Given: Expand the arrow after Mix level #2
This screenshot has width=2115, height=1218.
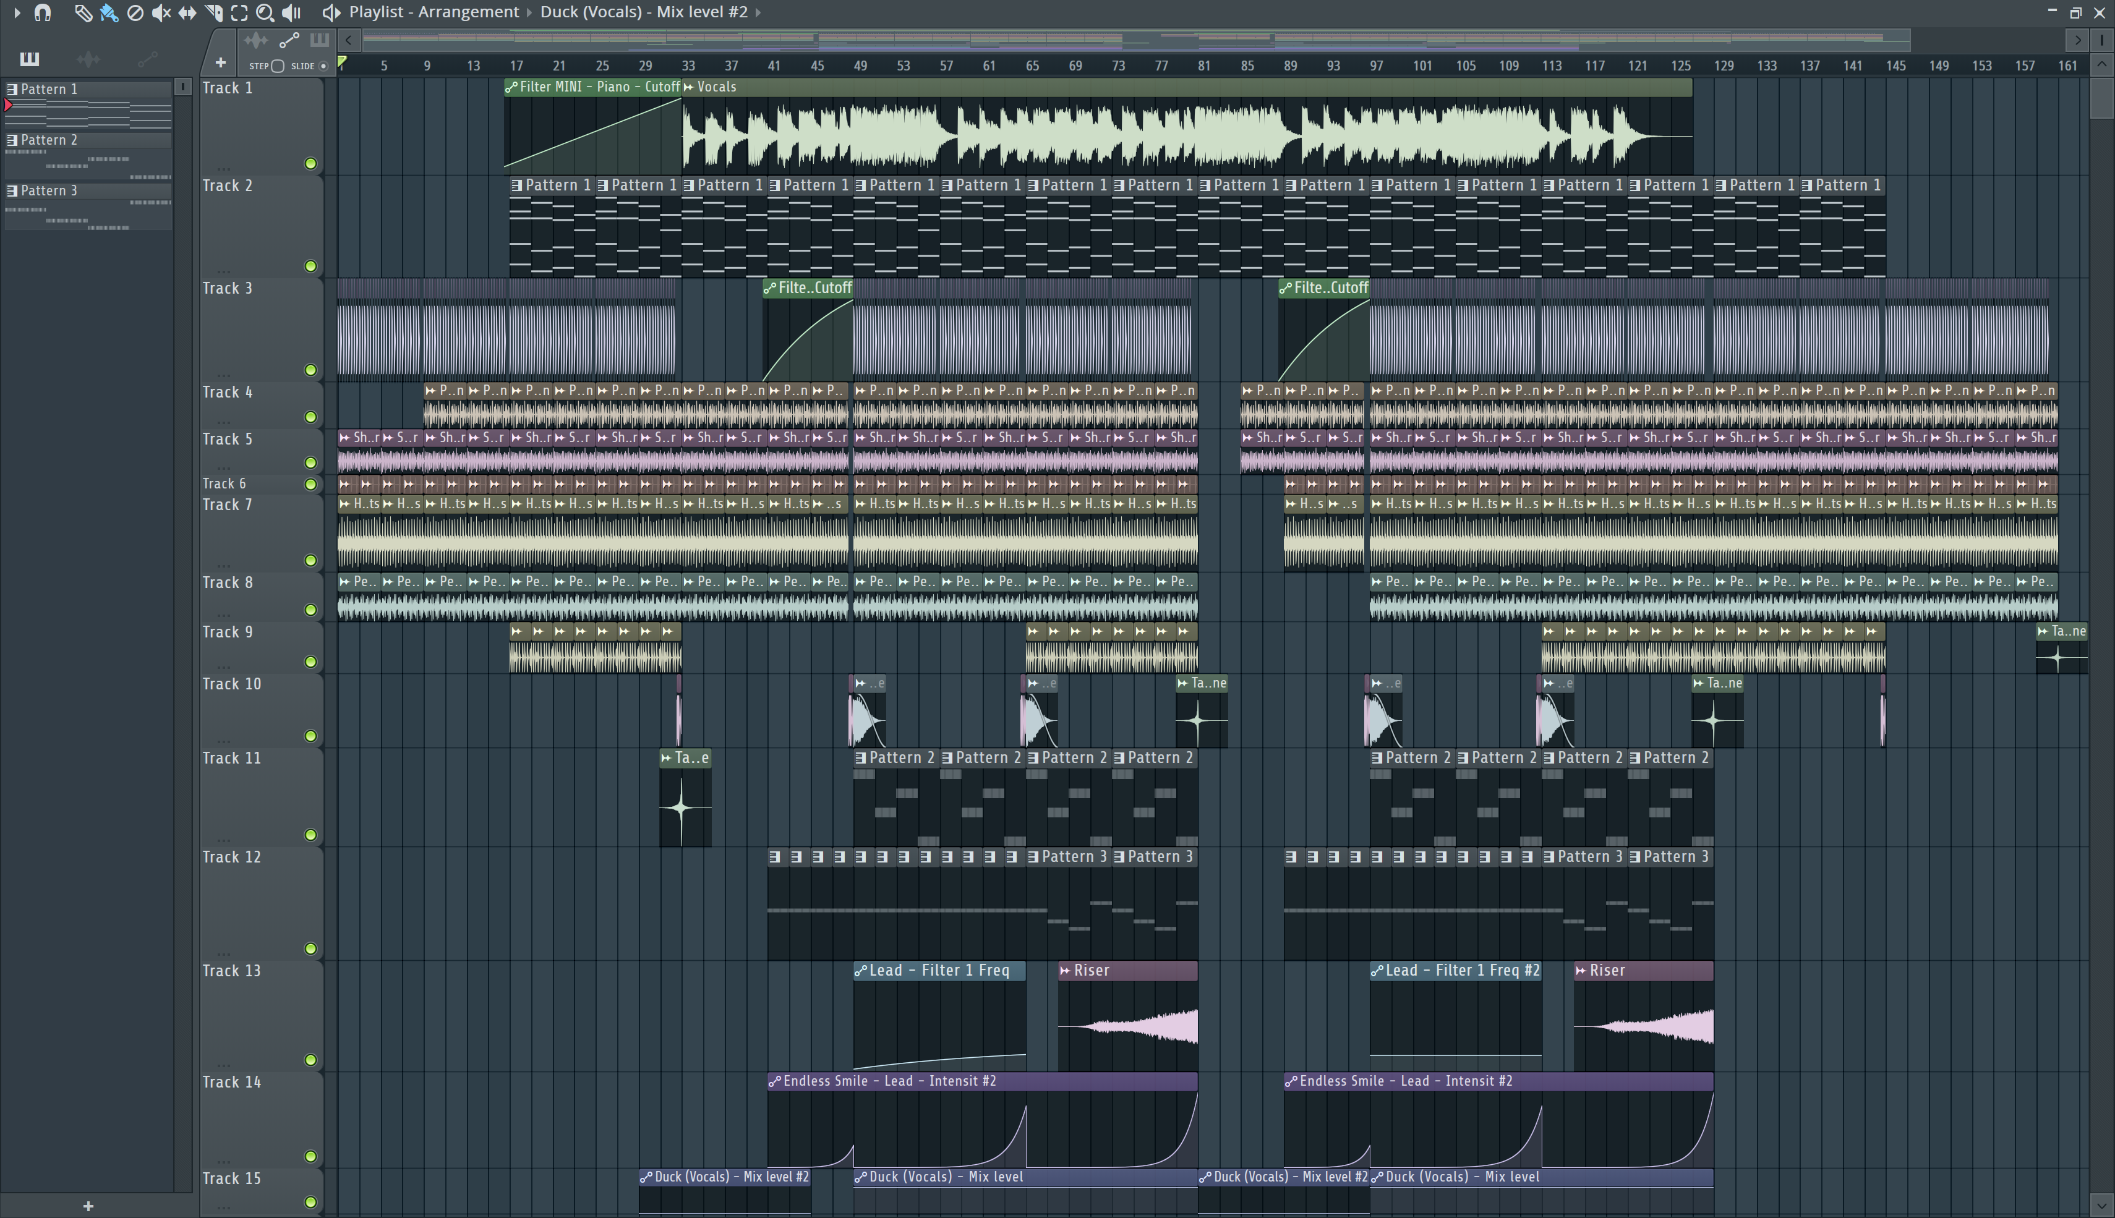Looking at the screenshot, I should point(758,12).
